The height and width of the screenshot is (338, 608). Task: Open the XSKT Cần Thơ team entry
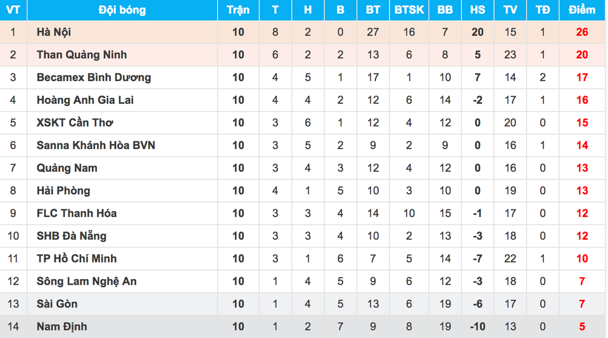pos(75,122)
